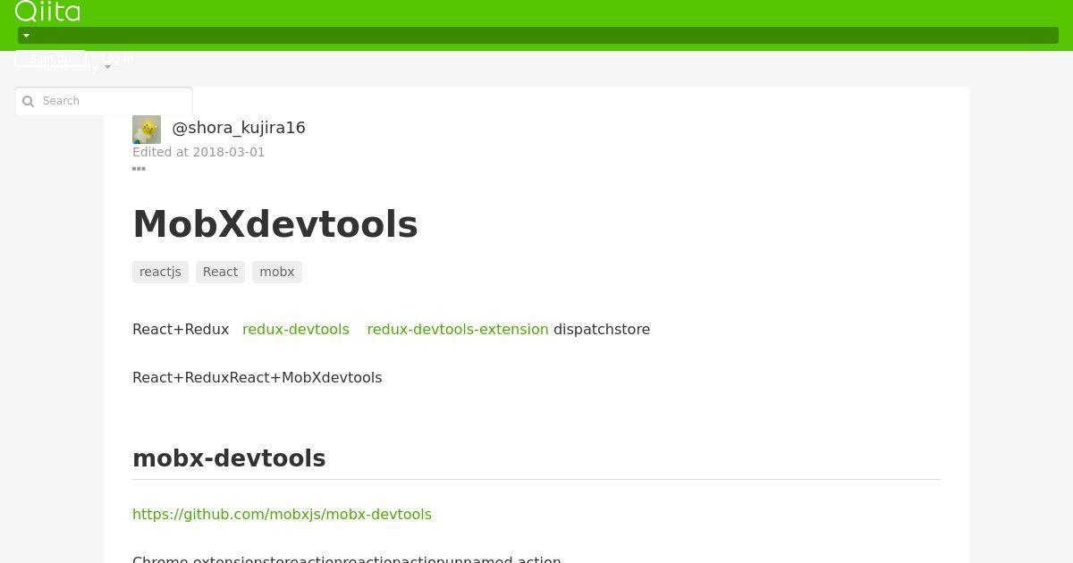1073x563 pixels.
Task: Click the dispatchstore text
Action: click(x=602, y=329)
